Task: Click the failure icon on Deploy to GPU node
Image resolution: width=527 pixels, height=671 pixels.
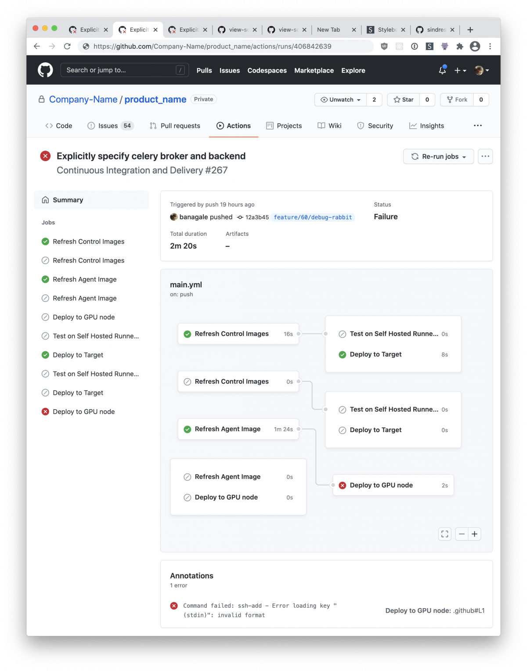Action: 342,485
